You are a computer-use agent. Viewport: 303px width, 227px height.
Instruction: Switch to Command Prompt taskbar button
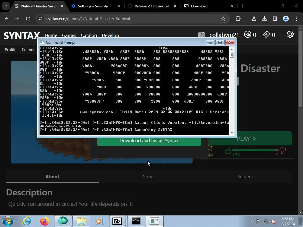(136, 221)
